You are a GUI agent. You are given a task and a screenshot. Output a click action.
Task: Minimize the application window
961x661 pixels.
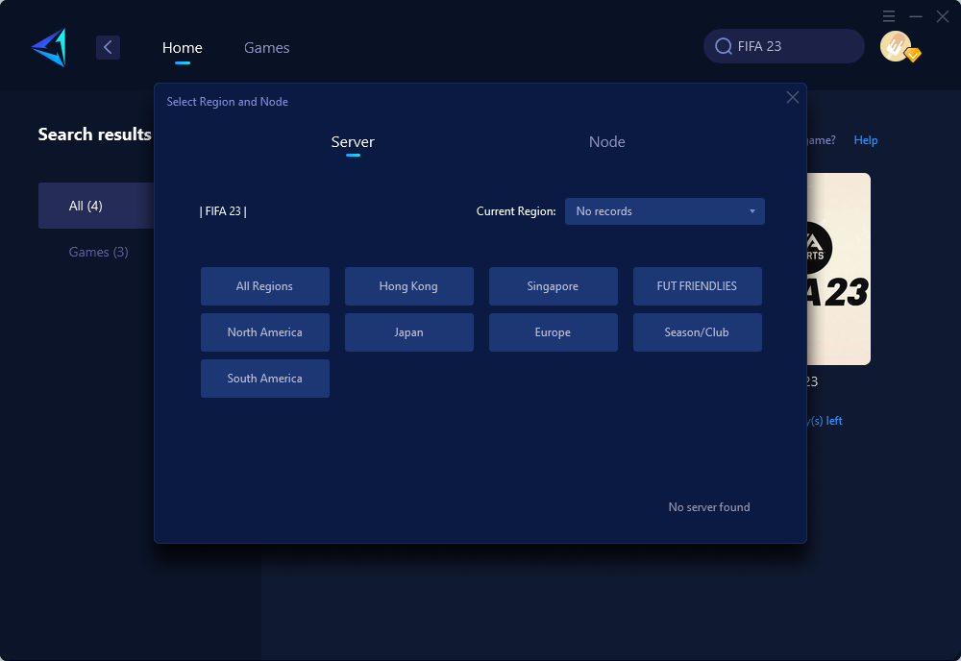[916, 16]
